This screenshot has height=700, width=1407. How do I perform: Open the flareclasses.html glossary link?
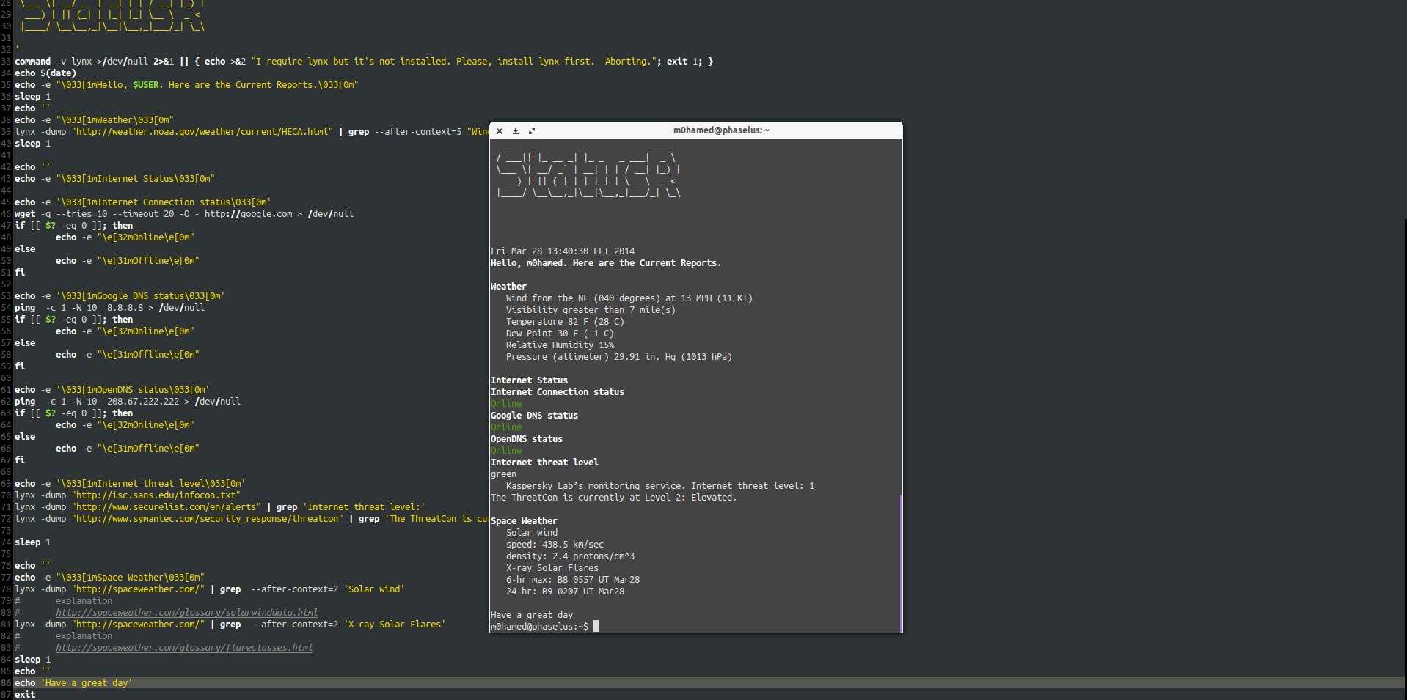(x=183, y=648)
